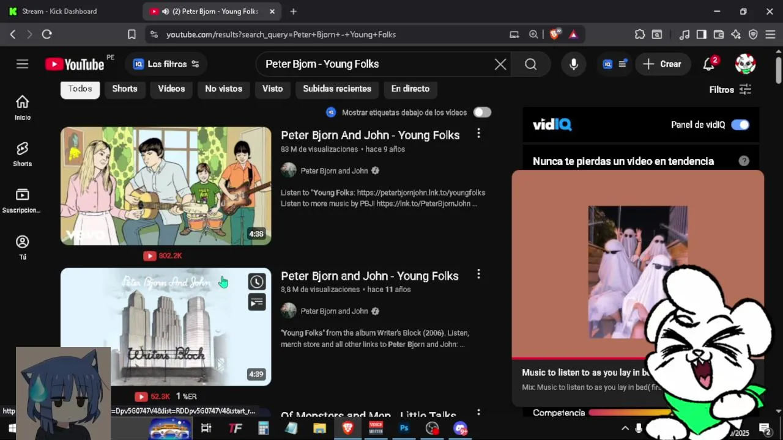
Task: Open Peter Bjorn and John channel under second video
Action: pos(334,311)
